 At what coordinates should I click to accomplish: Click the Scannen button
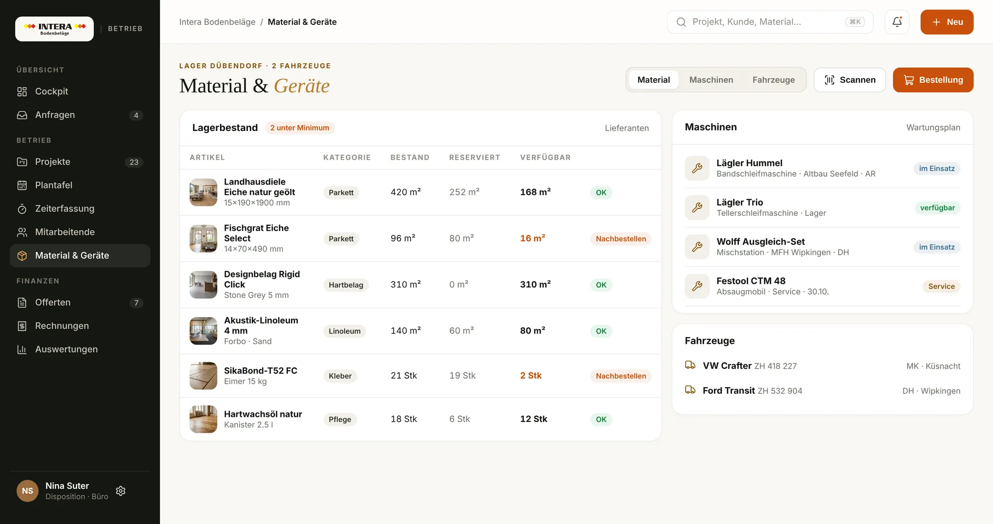(x=850, y=80)
